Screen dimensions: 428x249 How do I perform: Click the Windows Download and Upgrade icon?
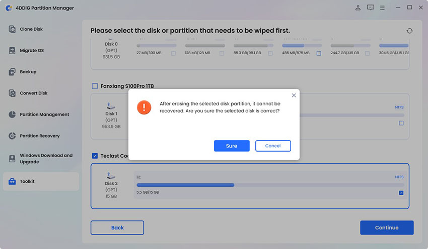pyautogui.click(x=12, y=159)
